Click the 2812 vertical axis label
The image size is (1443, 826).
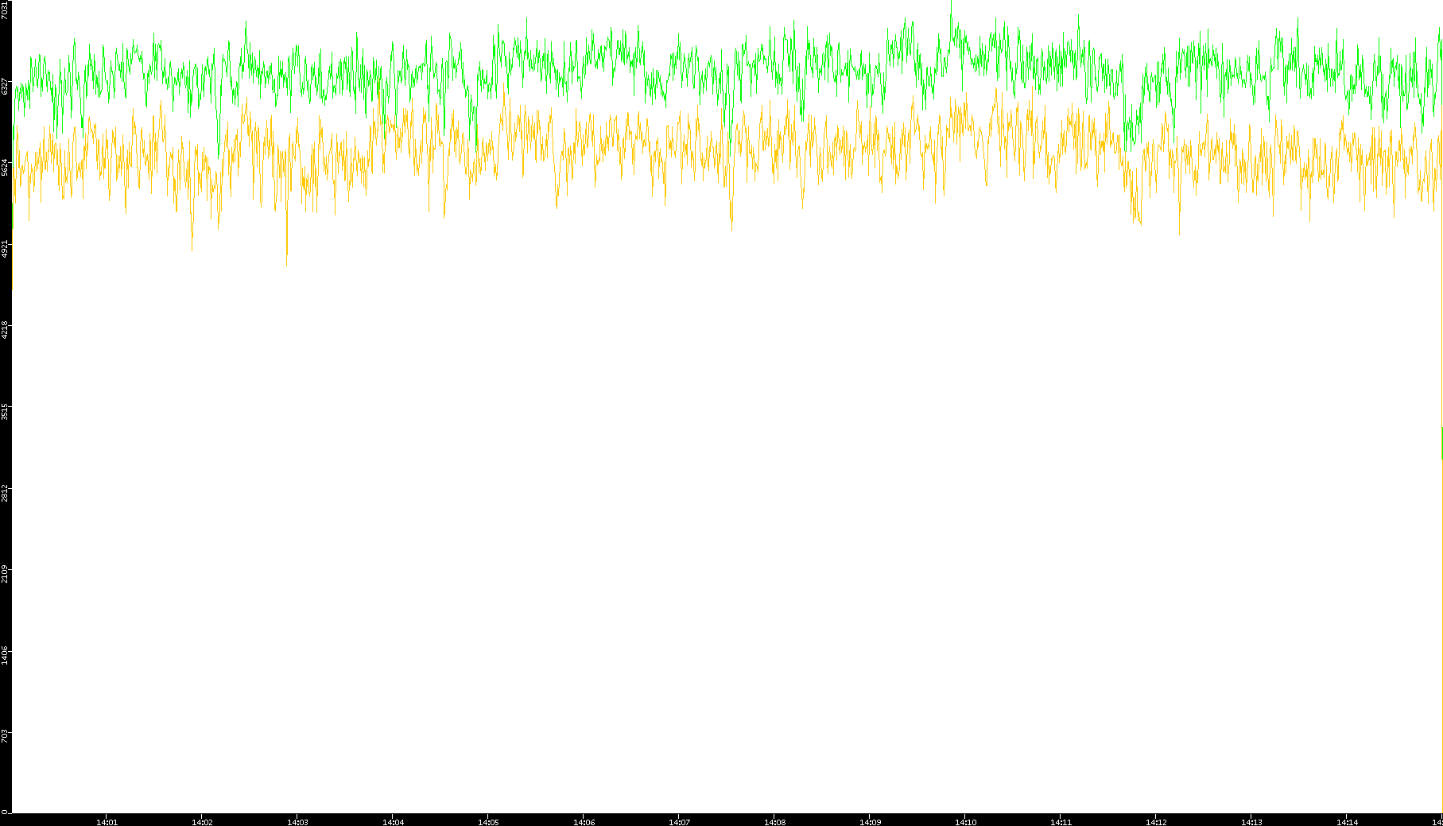[6, 492]
